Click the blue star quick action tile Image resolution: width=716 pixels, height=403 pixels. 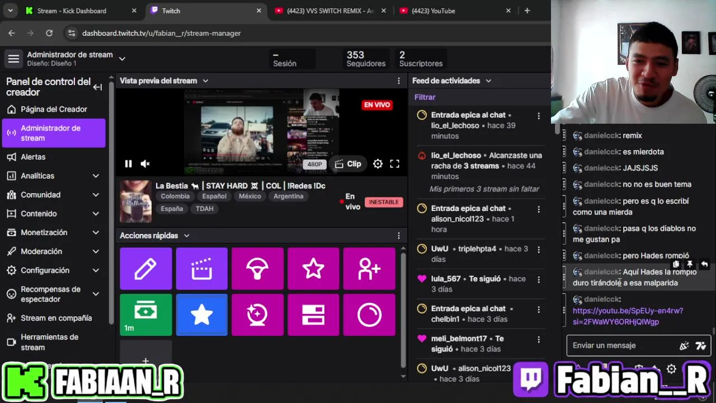[201, 315]
